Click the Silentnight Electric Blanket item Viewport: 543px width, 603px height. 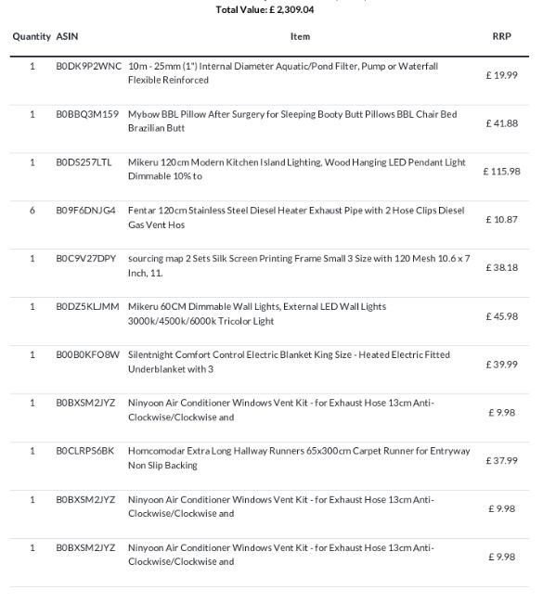(289, 362)
